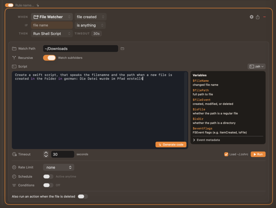The width and height of the screenshot is (276, 208).
Task: Click the Schedule clock icon
Action: (14, 176)
